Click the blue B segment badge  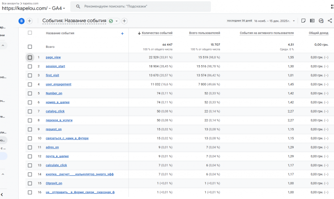(x=21, y=21)
